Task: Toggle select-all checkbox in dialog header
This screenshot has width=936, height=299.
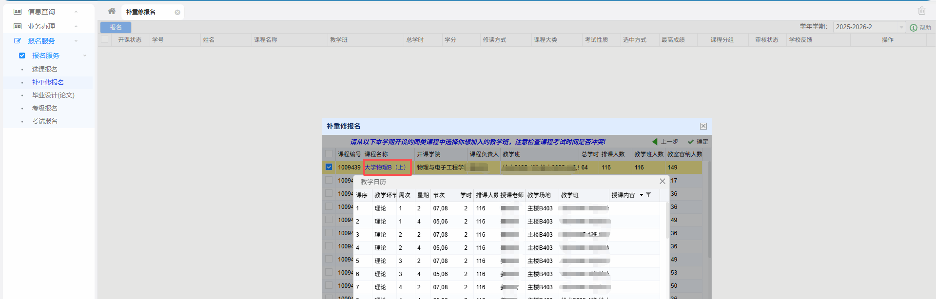Action: click(x=329, y=154)
